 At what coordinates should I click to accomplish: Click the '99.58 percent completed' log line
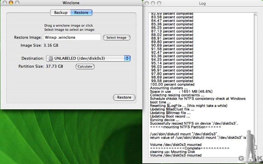pos(172,81)
